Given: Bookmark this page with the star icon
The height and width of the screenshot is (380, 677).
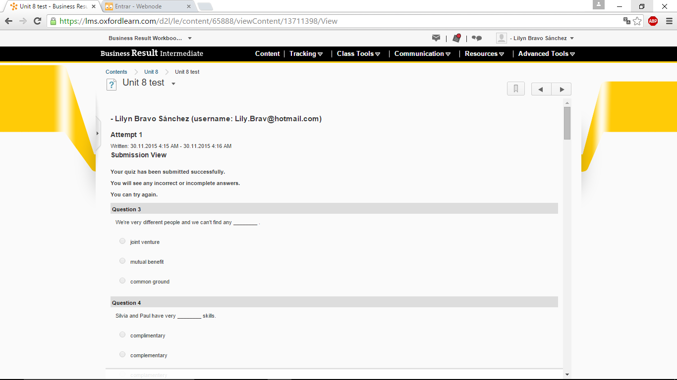Looking at the screenshot, I should pyautogui.click(x=637, y=21).
